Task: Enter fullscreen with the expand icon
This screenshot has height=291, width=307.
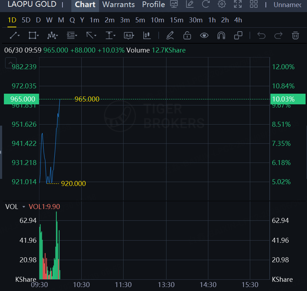Action: coord(238,5)
